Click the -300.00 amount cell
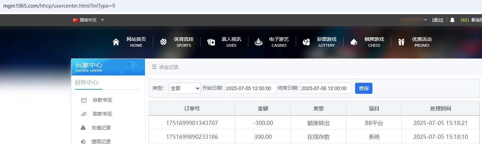This screenshot has height=144, width=482. (x=263, y=123)
